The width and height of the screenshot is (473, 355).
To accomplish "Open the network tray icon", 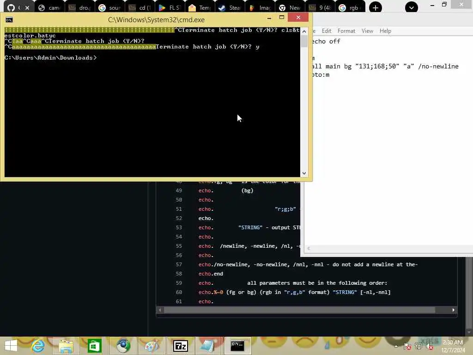I will (x=418, y=346).
